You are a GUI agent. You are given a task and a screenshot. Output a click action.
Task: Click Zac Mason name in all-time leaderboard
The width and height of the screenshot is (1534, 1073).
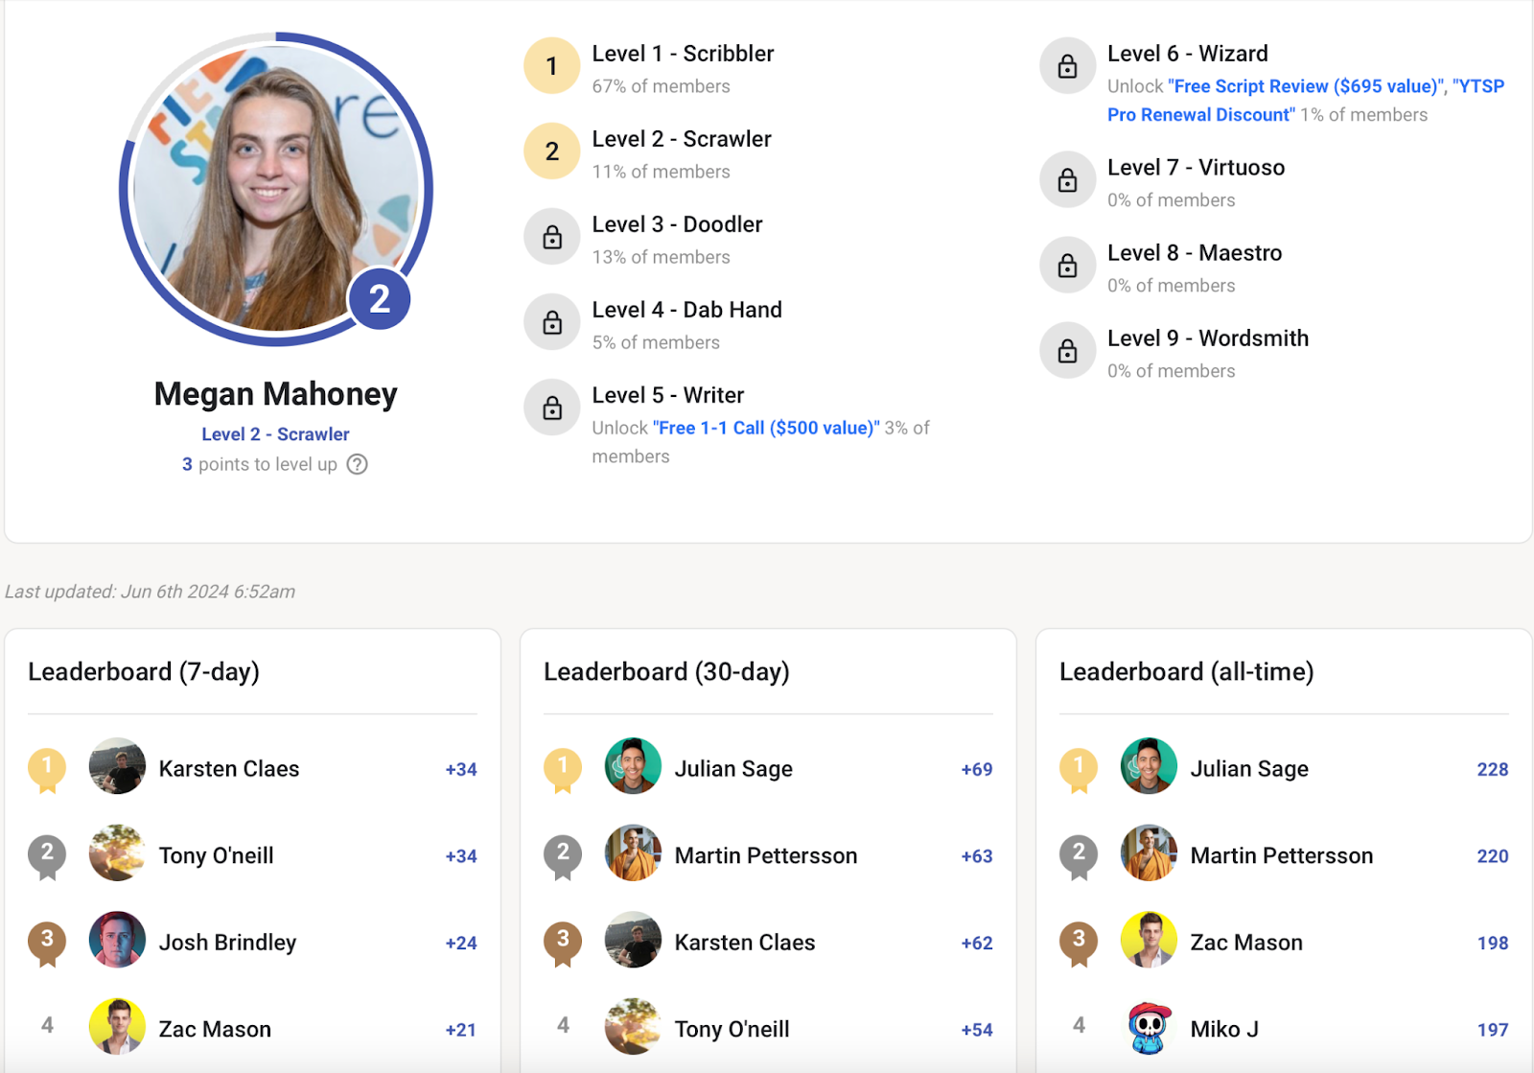[1246, 943]
